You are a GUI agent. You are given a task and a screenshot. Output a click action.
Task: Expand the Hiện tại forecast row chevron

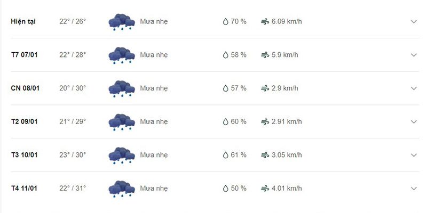(x=414, y=22)
